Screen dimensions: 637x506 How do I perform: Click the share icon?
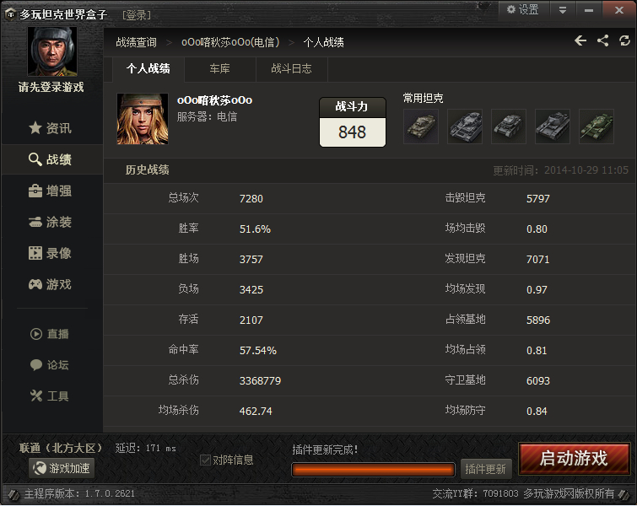click(602, 40)
